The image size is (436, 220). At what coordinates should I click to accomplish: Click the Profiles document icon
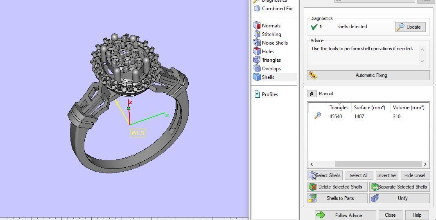tap(257, 94)
